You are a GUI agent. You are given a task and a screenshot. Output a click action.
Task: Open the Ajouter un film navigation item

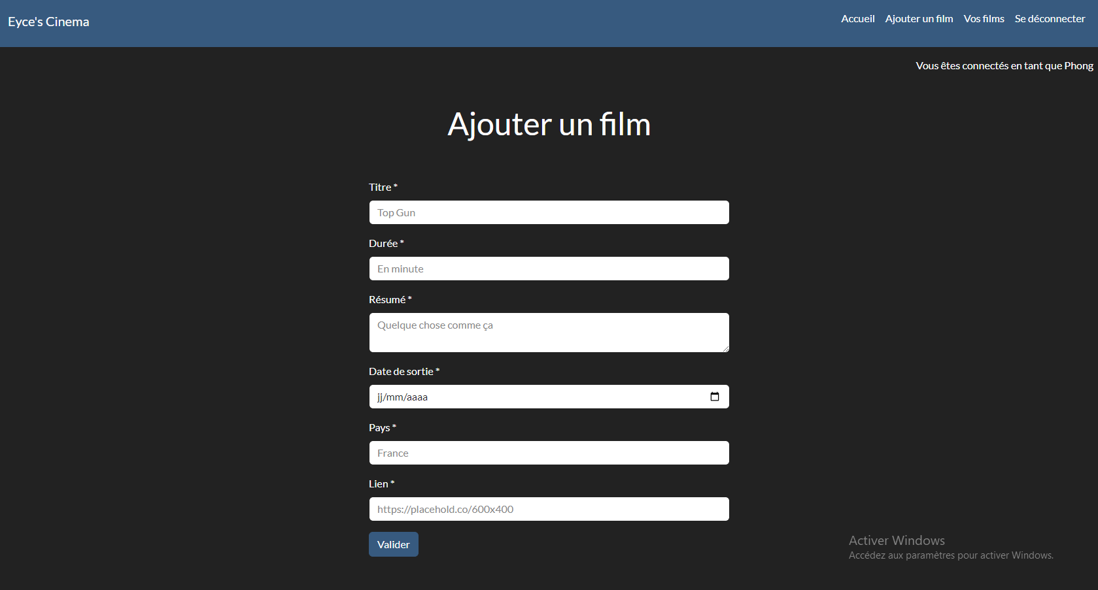pos(919,18)
